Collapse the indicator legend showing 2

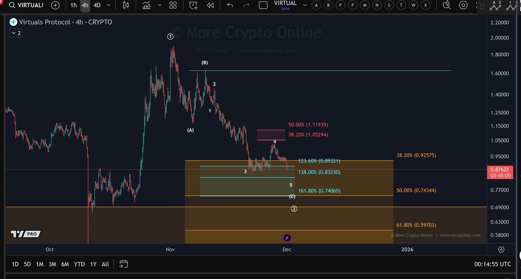coord(16,33)
